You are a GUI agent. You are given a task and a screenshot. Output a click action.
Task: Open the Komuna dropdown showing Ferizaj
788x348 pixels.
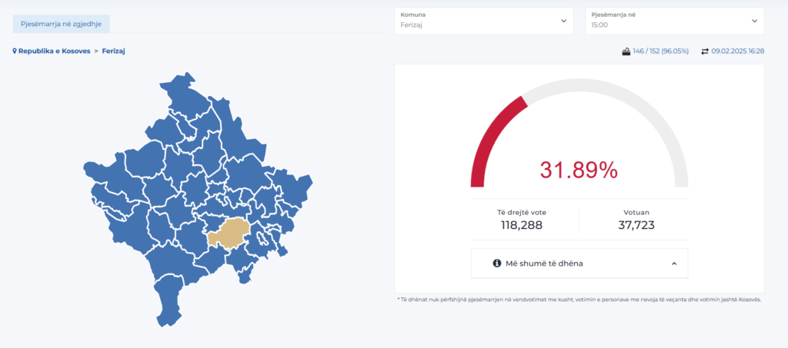[483, 21]
